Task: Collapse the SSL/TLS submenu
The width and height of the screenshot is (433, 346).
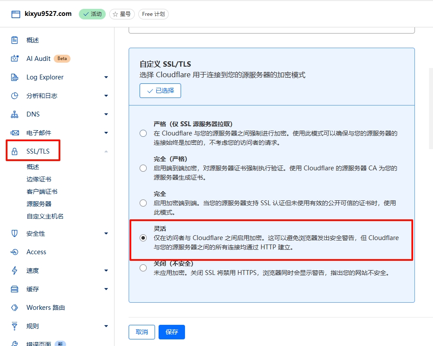Action: 106,150
